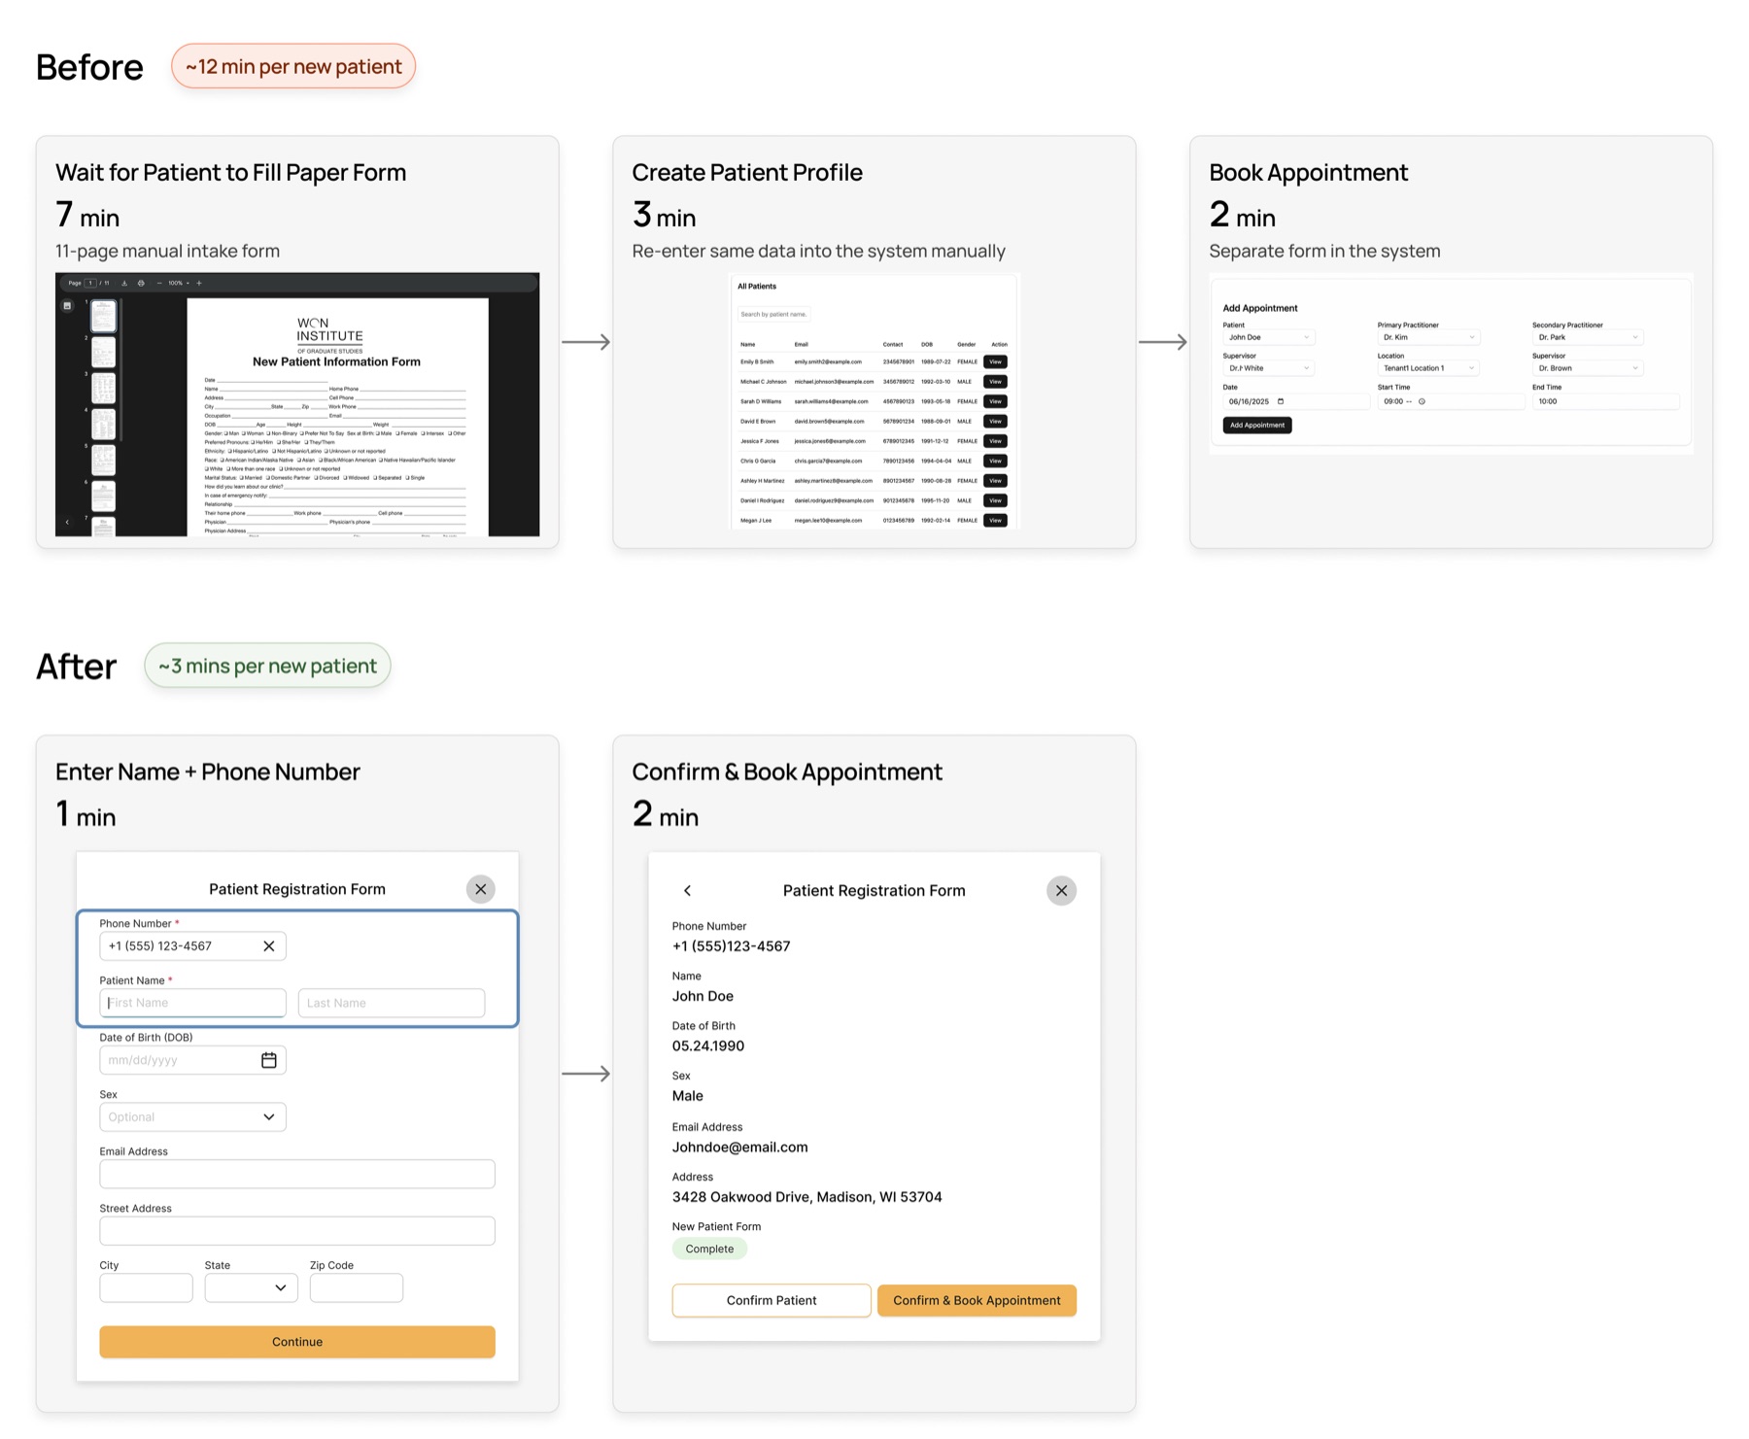Open the Sex dropdown marked Optional
The image size is (1749, 1439).
192,1117
